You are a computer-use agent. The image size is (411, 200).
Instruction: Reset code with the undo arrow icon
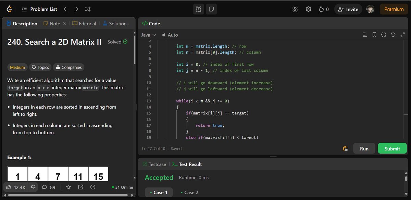click(x=393, y=35)
